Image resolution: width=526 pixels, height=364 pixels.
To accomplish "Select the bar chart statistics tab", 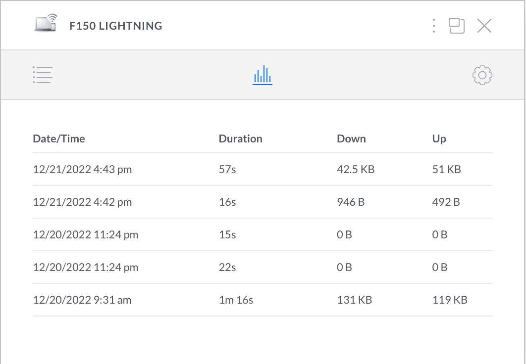I will click(x=262, y=75).
